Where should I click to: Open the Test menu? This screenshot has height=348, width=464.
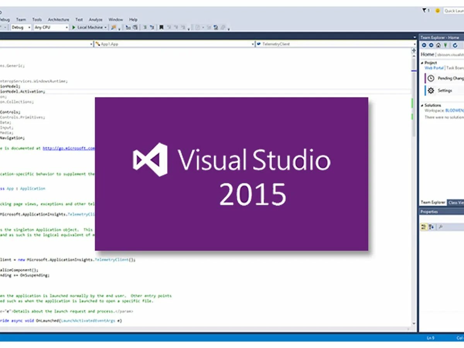79,20
